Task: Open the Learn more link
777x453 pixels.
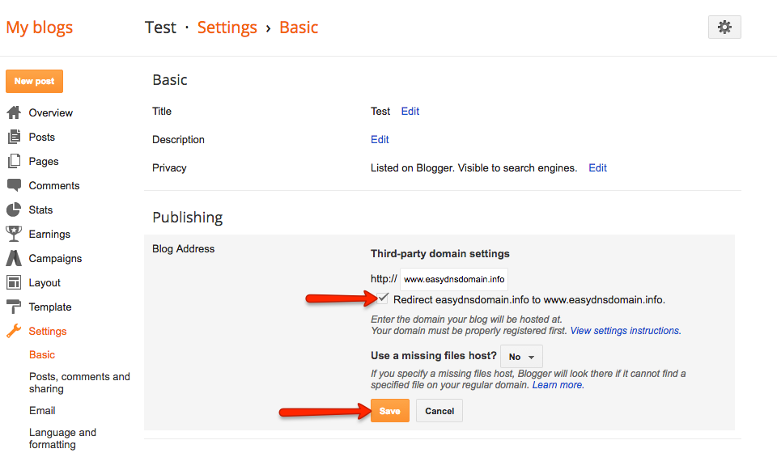Action: click(558, 385)
